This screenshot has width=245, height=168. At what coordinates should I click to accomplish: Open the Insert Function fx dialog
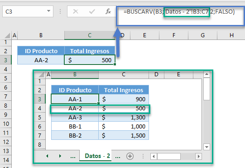pos(108,11)
